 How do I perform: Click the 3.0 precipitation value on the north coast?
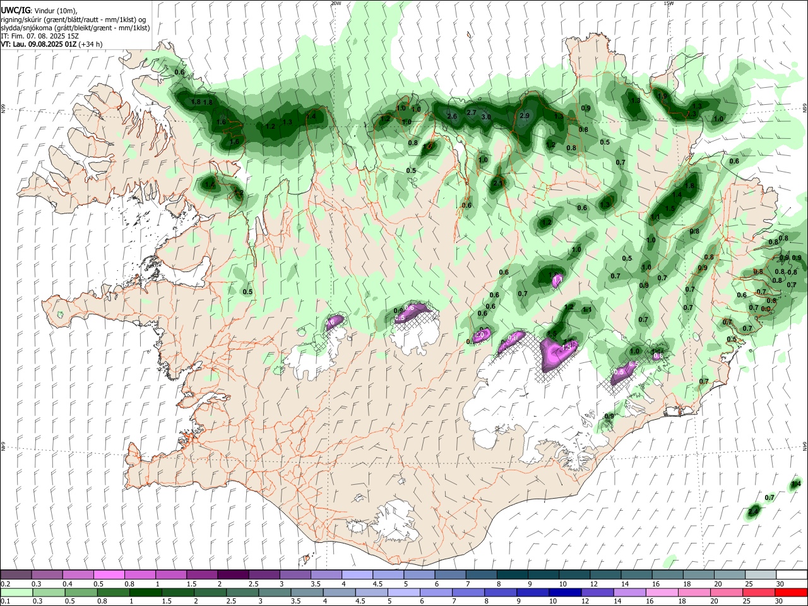(x=485, y=117)
